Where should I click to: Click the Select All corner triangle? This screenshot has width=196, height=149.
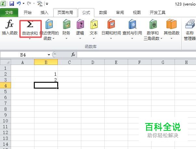pyautogui.click(x=6, y=62)
